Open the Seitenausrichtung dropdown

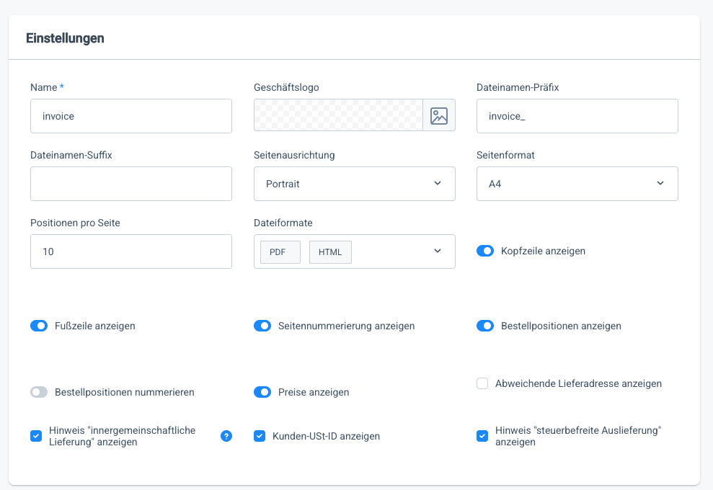(354, 184)
